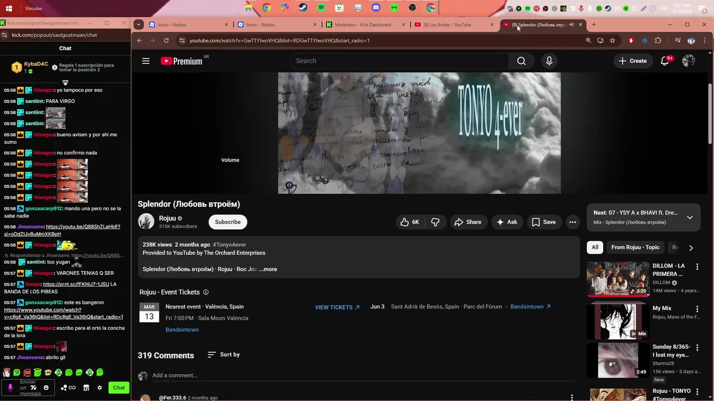Click the YouTube search box
Screen dimensions: 714x401
(399, 61)
